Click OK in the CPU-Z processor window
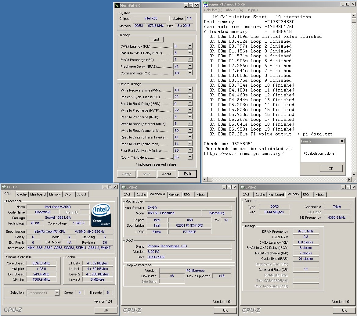This screenshot has width=357, height=316. [106, 310]
